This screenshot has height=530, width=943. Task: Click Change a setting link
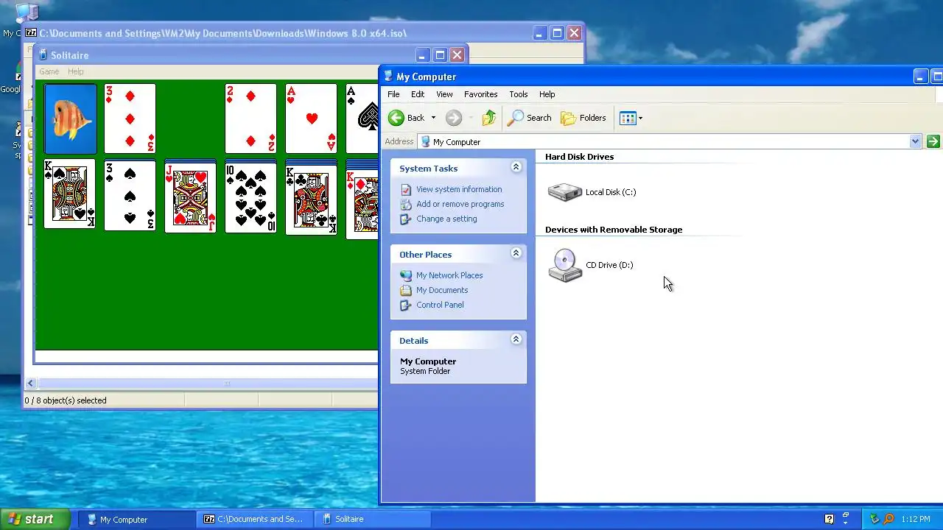click(x=446, y=219)
